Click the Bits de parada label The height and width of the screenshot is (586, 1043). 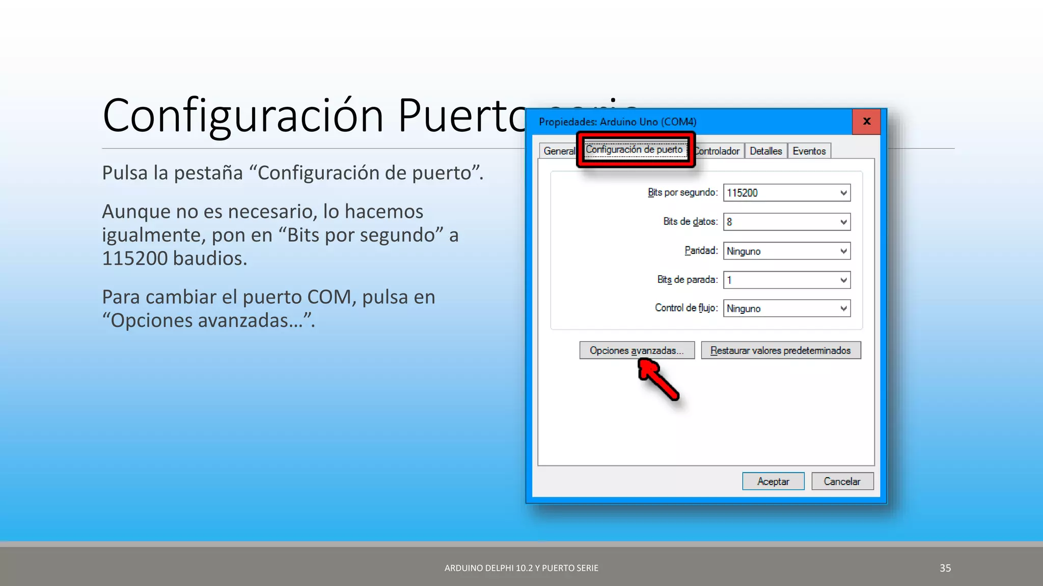click(687, 279)
